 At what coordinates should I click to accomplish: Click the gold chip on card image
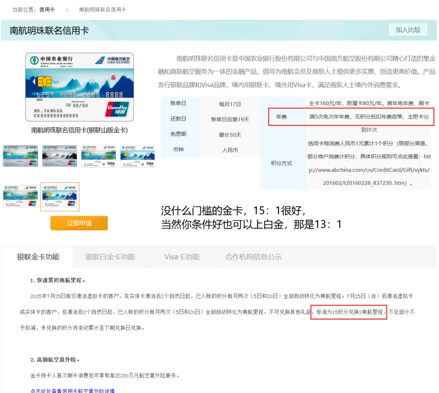point(45,82)
